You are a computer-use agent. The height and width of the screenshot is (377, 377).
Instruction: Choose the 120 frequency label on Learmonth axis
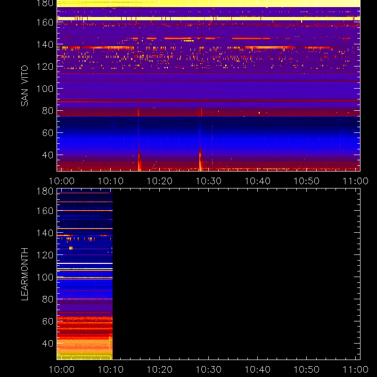click(45, 255)
